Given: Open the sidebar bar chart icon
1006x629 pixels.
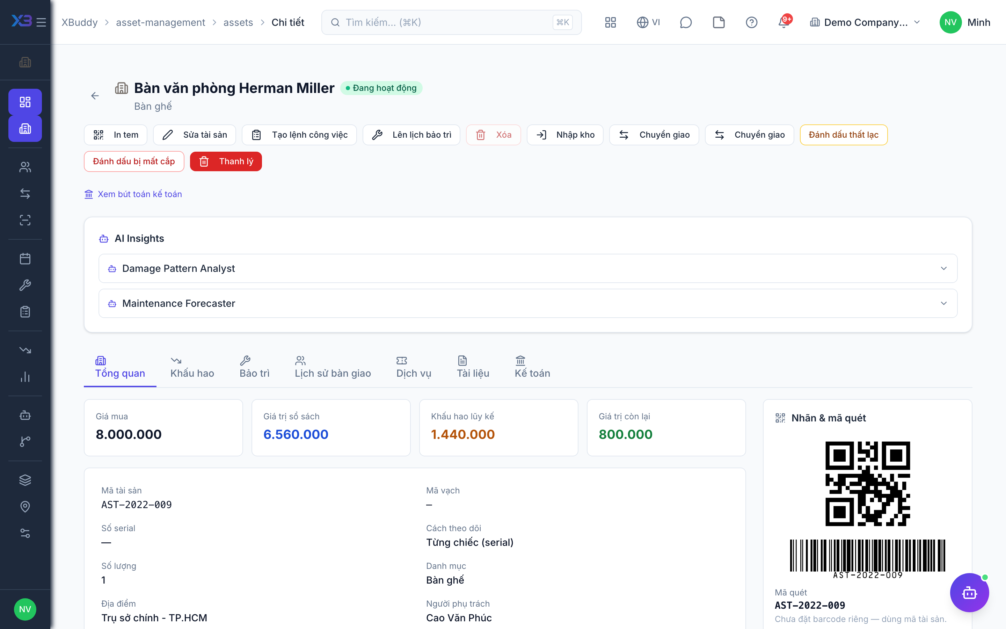Looking at the screenshot, I should [25, 377].
